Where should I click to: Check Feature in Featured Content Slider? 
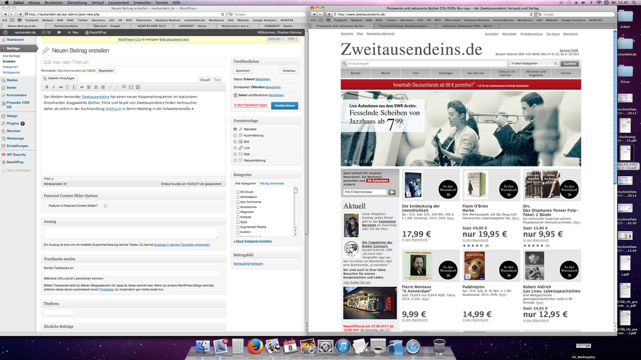pyautogui.click(x=106, y=206)
